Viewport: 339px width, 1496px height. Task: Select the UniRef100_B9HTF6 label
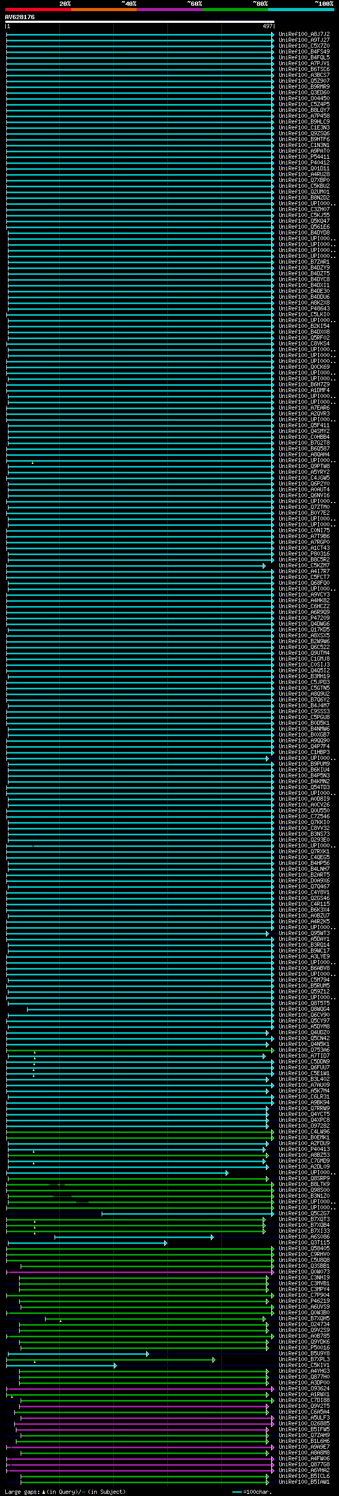(x=304, y=140)
